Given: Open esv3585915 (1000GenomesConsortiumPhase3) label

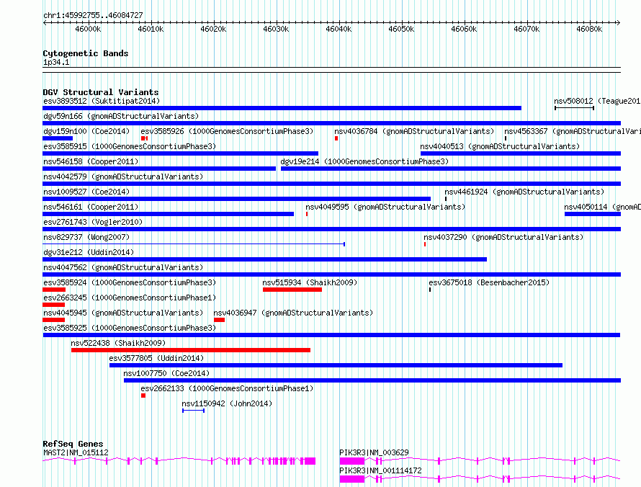Looking at the screenshot, I should tap(130, 146).
